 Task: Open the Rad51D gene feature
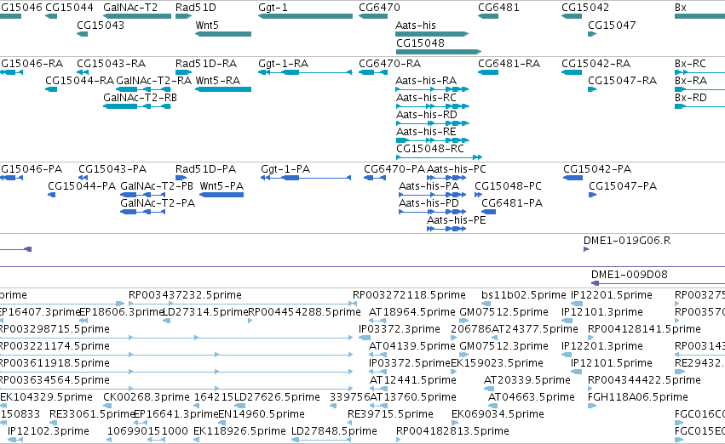tap(183, 16)
